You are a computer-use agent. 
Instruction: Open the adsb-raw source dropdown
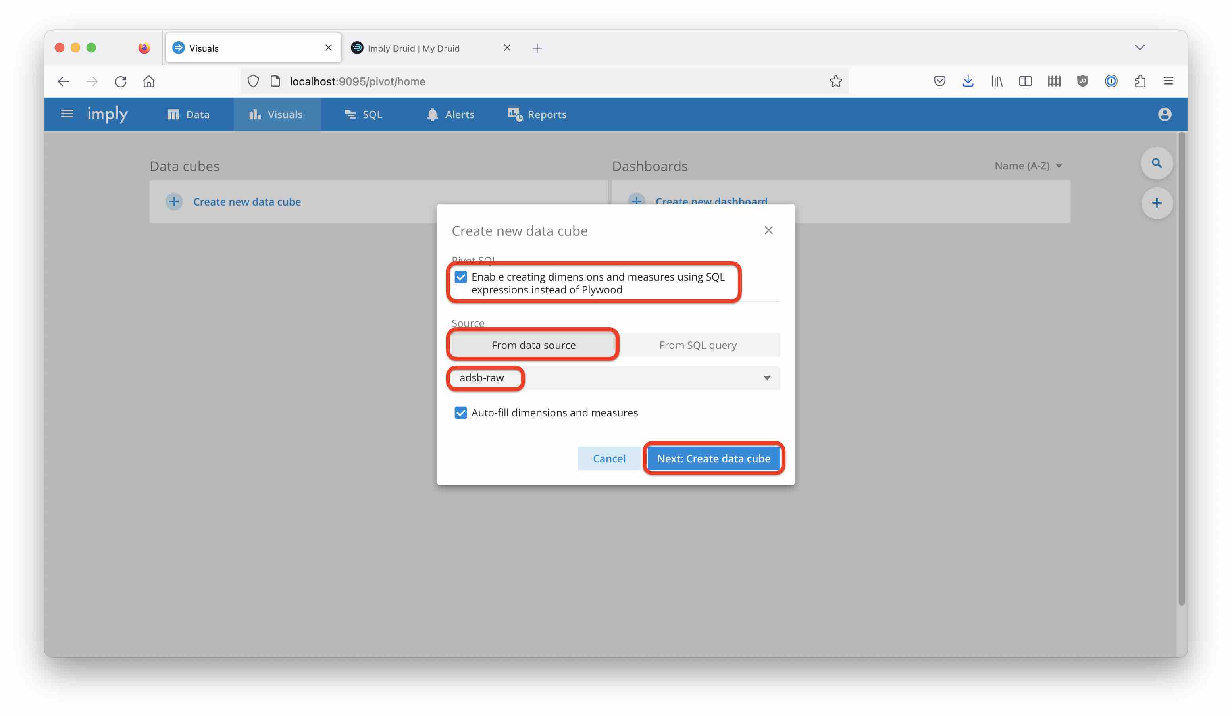[x=766, y=378]
